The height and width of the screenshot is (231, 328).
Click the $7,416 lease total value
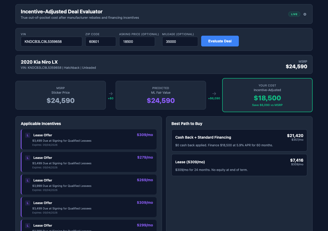pyautogui.click(x=297, y=160)
